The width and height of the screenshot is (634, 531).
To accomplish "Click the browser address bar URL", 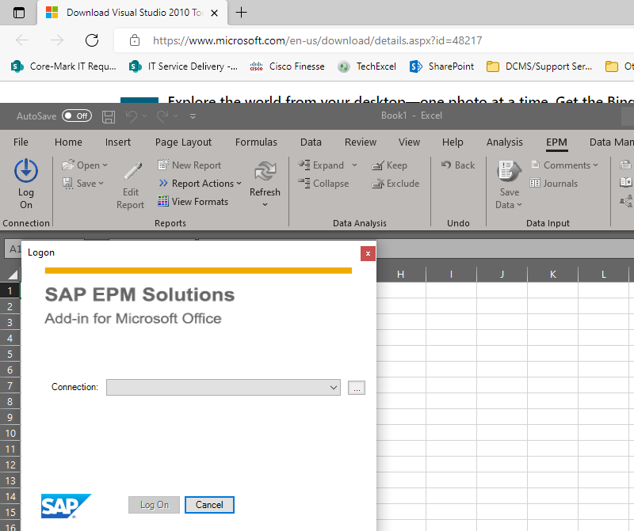I will pos(318,40).
